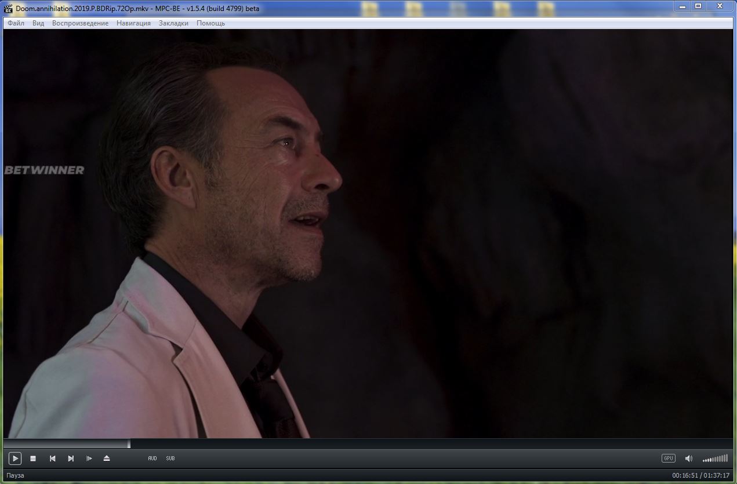Open the Вид menu

38,23
